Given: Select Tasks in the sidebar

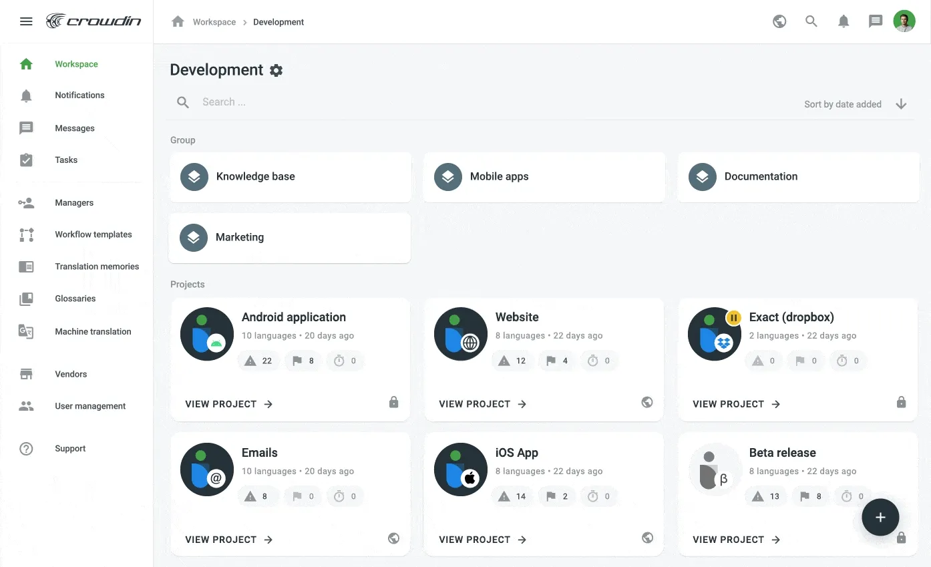Looking at the screenshot, I should click(66, 160).
